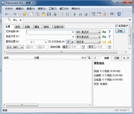Click the Forward navigation arrow
Image resolution: width=134 pixels, height=114 pixels.
(15, 14)
